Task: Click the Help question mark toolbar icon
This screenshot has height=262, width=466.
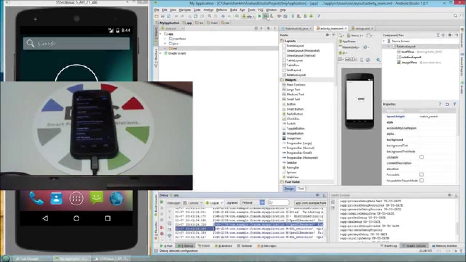Action: coord(319,16)
